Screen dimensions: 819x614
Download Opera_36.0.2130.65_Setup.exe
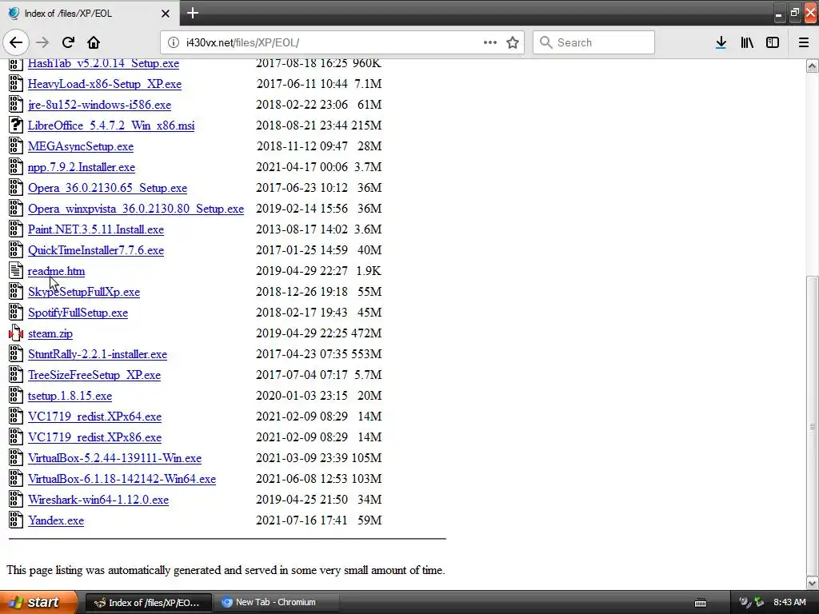107,188
